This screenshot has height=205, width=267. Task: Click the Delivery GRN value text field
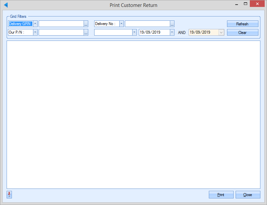(x=61, y=24)
